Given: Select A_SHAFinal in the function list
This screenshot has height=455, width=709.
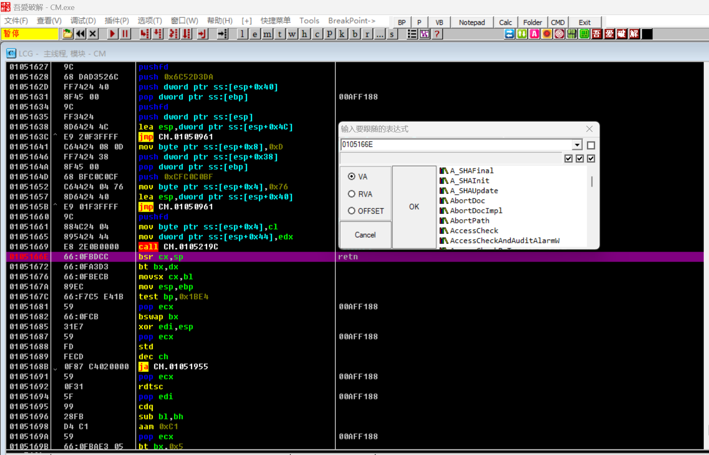Looking at the screenshot, I should pyautogui.click(x=472, y=171).
